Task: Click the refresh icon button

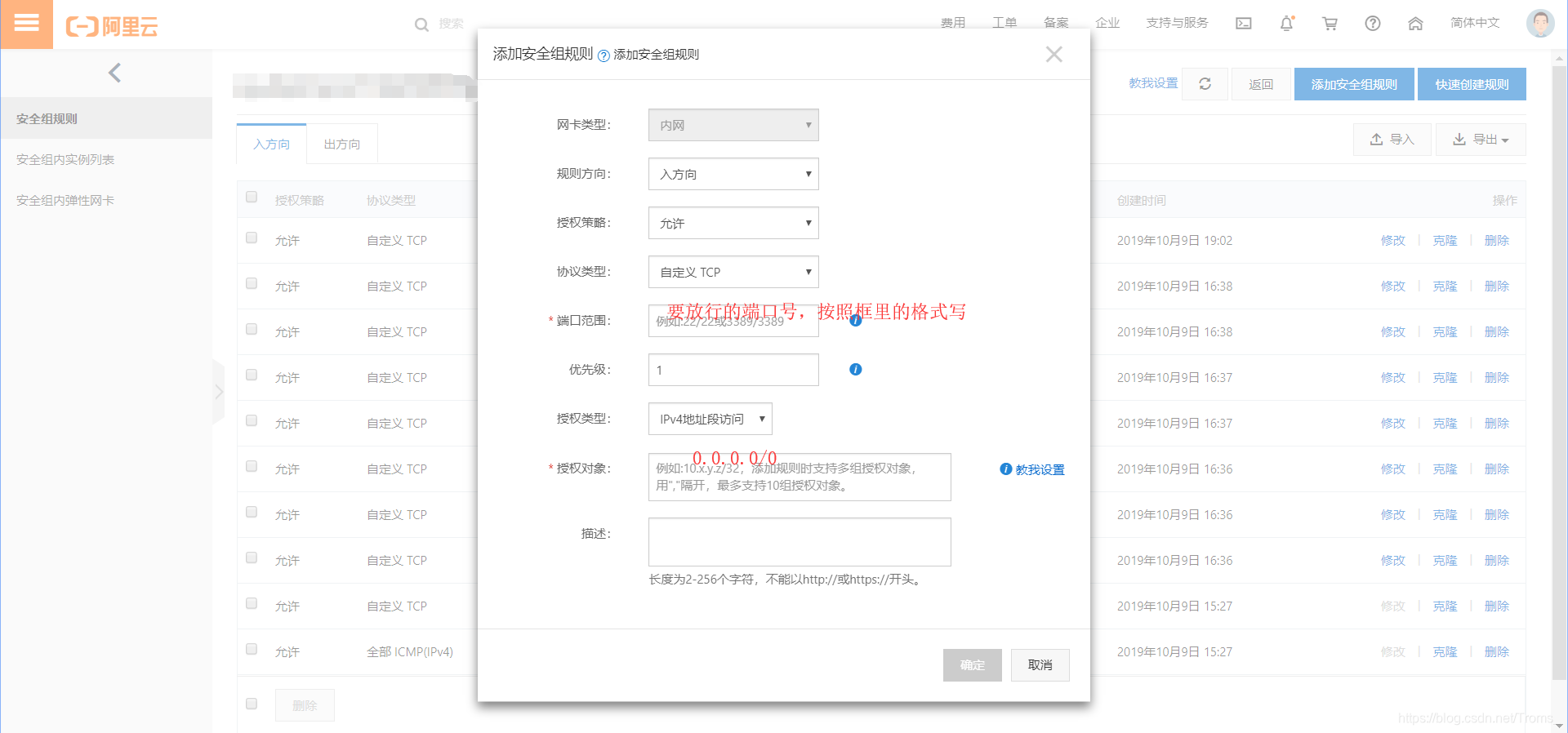Action: point(1205,84)
